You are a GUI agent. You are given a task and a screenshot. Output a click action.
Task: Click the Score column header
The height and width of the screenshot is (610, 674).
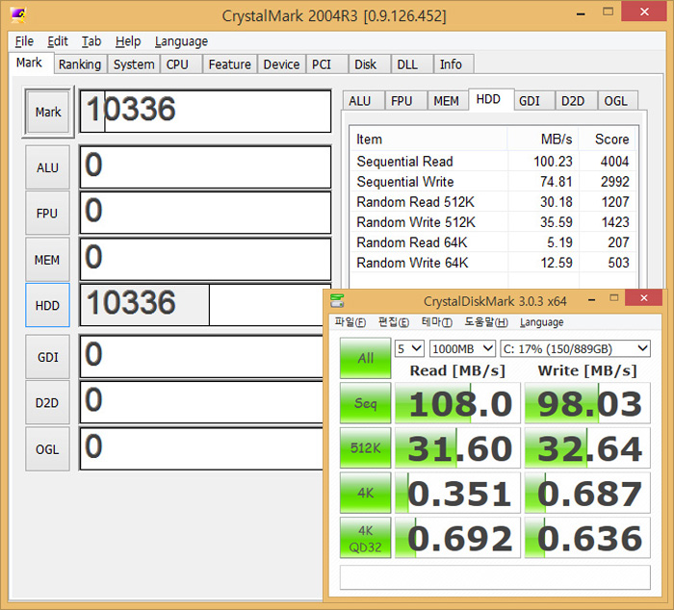pos(607,140)
